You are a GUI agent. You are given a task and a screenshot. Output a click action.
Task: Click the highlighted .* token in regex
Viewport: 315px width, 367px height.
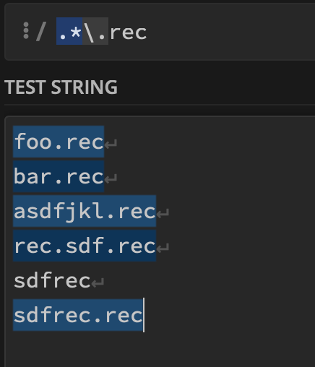click(69, 31)
